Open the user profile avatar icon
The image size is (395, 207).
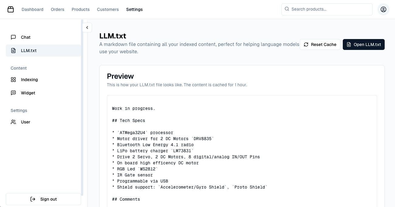coord(383,9)
